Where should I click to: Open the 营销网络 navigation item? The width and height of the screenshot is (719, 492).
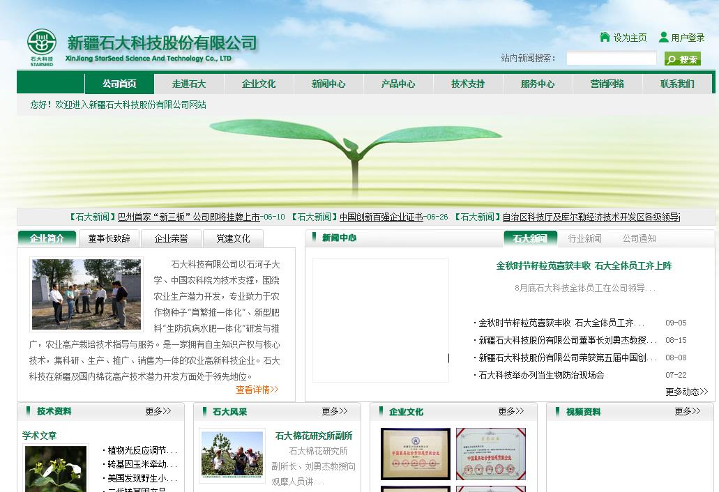(x=607, y=84)
